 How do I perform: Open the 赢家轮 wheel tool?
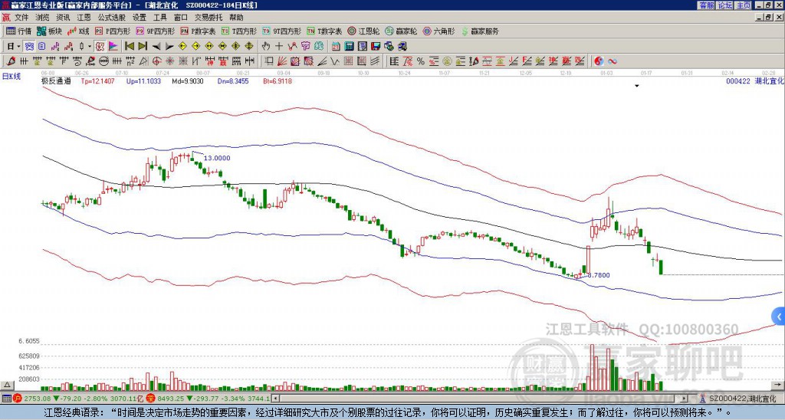401,31
